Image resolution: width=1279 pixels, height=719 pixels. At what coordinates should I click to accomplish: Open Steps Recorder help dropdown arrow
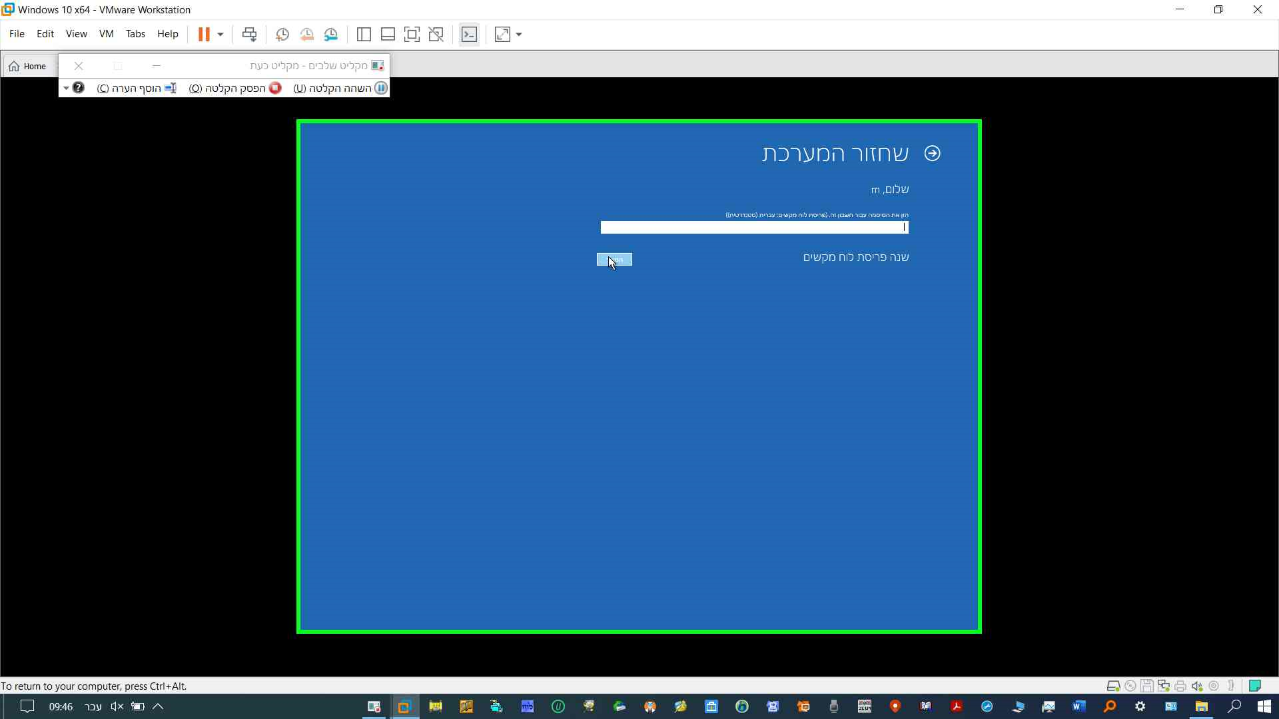point(66,88)
